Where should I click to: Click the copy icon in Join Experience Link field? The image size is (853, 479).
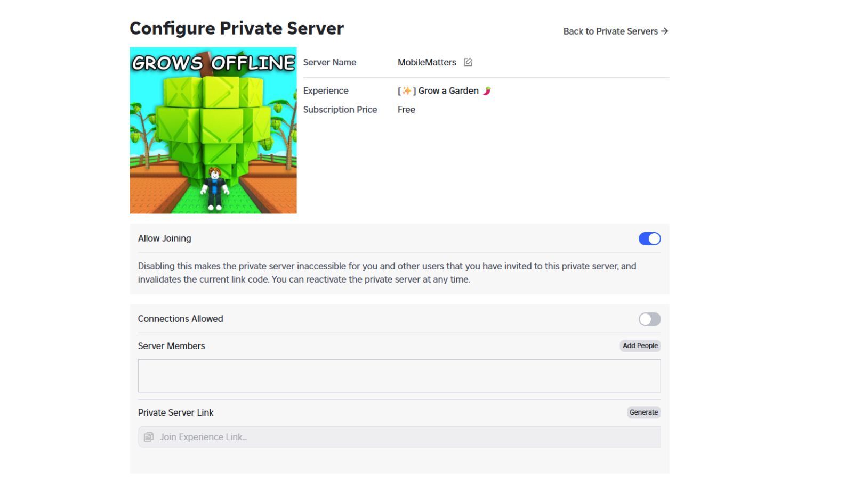pos(149,437)
